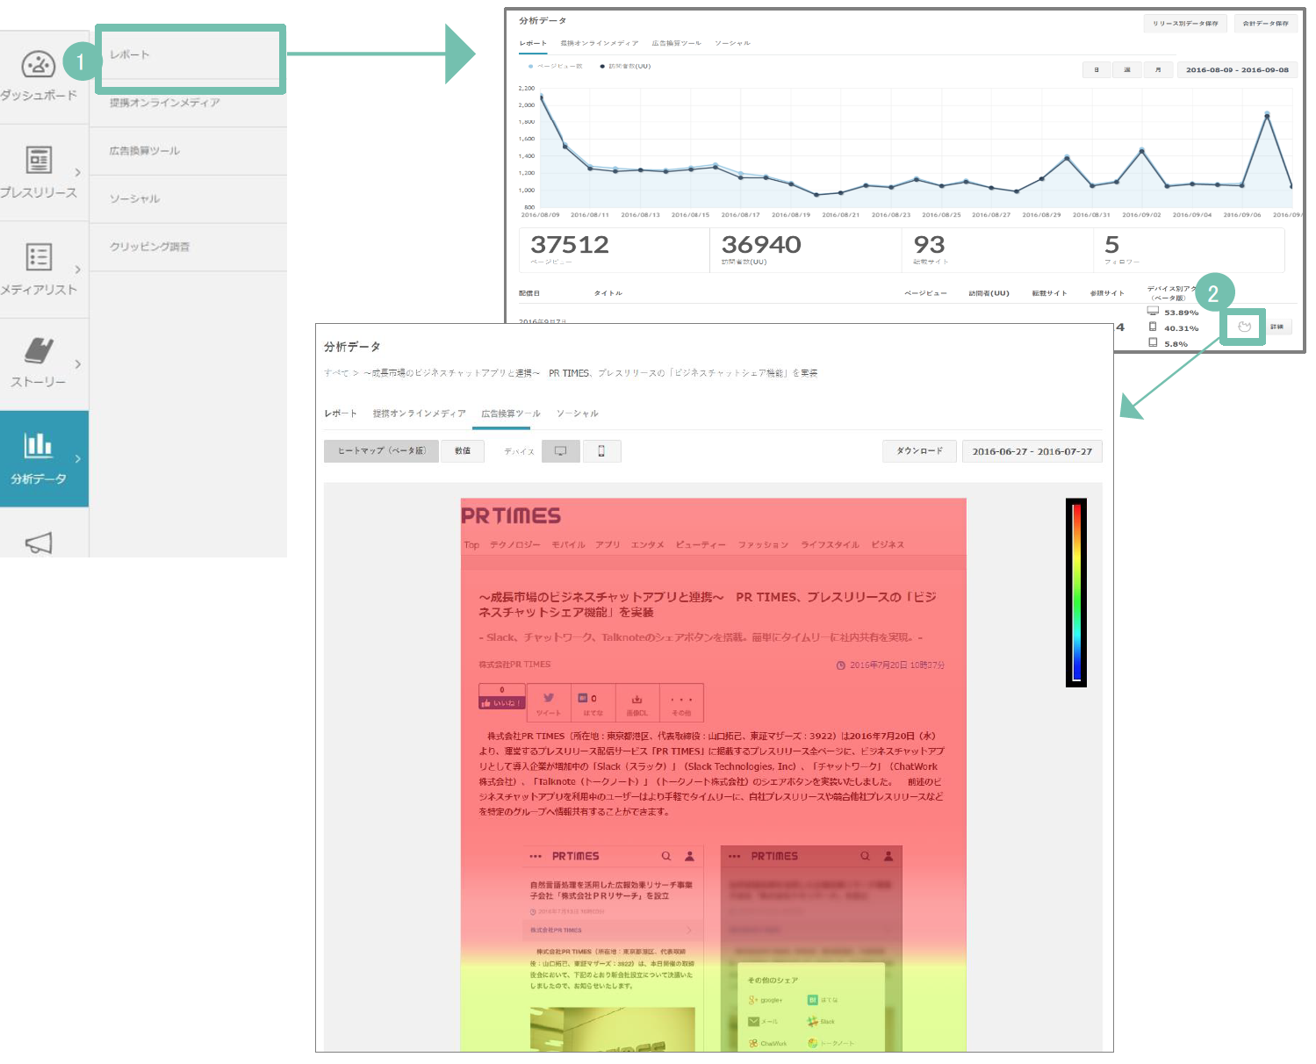
Task: Click the chevron on 株式会社PR TIMES phone row
Action: point(688,930)
